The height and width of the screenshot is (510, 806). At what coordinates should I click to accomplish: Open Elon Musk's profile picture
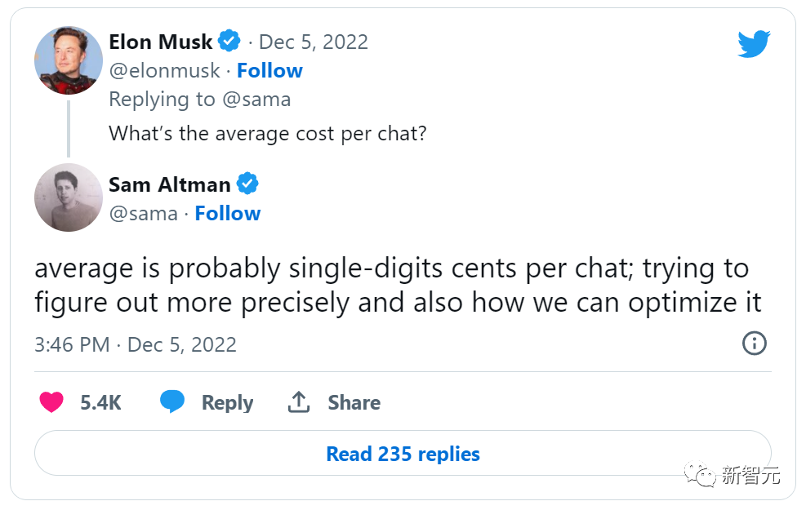(68, 60)
